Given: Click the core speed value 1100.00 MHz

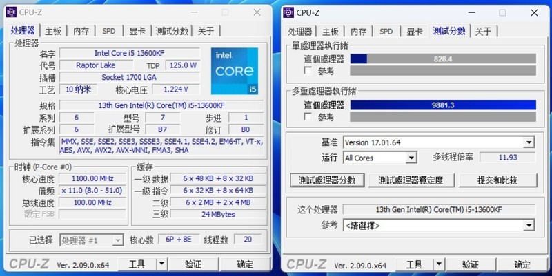Looking at the screenshot, I should coord(92,178).
